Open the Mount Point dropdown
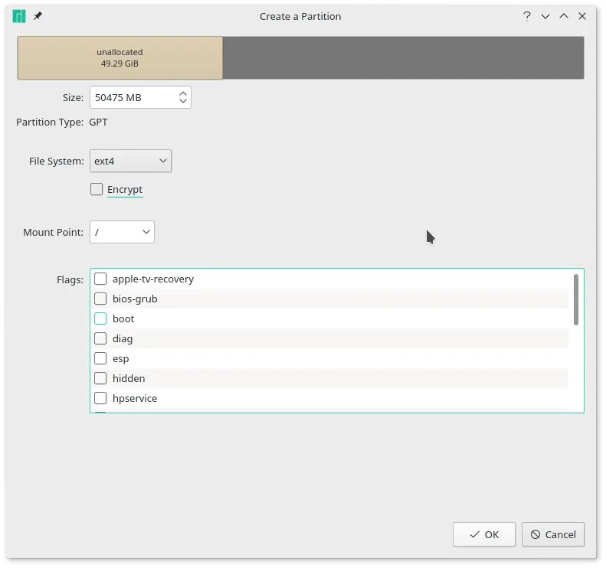This screenshot has height=568, width=606. point(122,232)
